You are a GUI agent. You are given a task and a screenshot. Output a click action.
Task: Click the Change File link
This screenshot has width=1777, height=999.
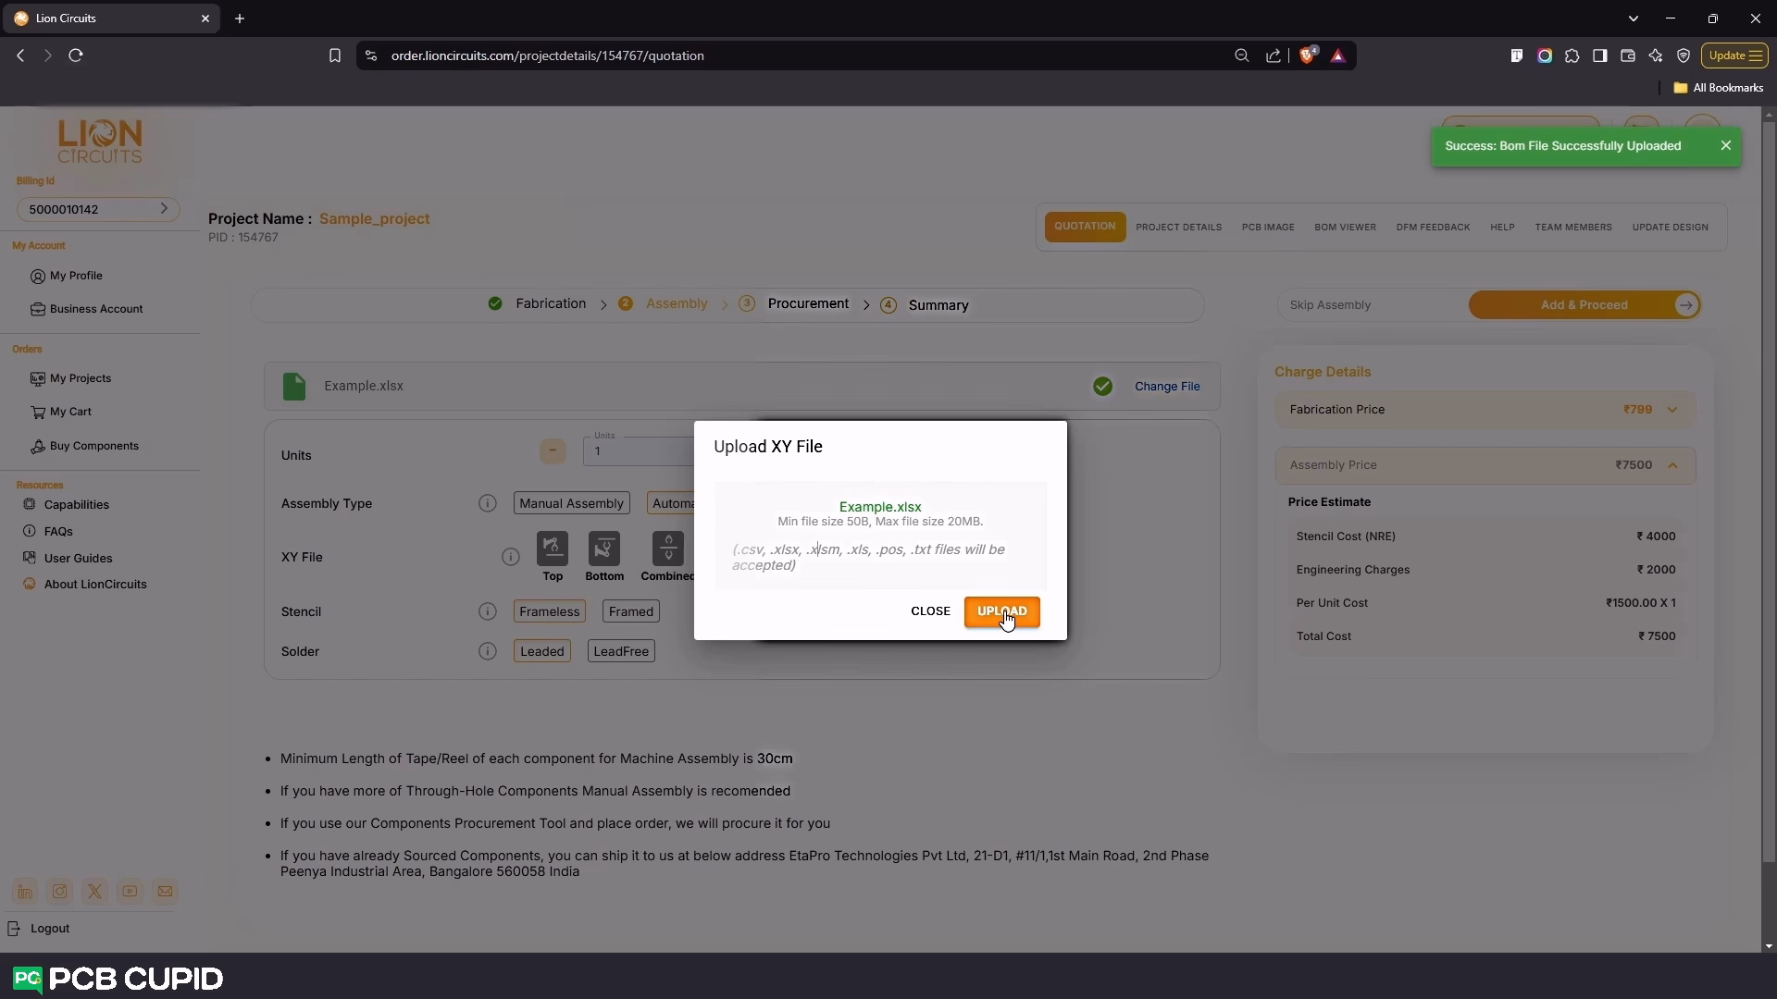click(1167, 387)
